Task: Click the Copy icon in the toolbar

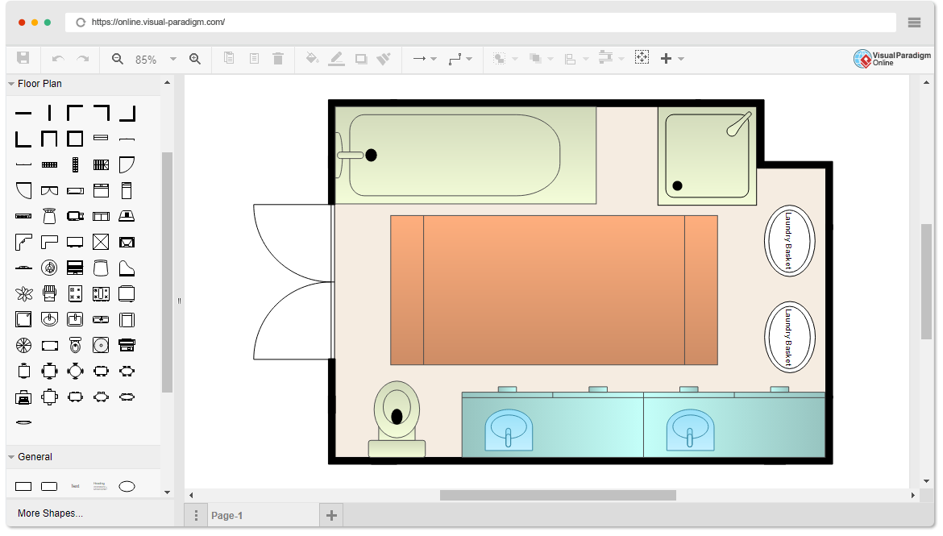Action: click(x=229, y=58)
